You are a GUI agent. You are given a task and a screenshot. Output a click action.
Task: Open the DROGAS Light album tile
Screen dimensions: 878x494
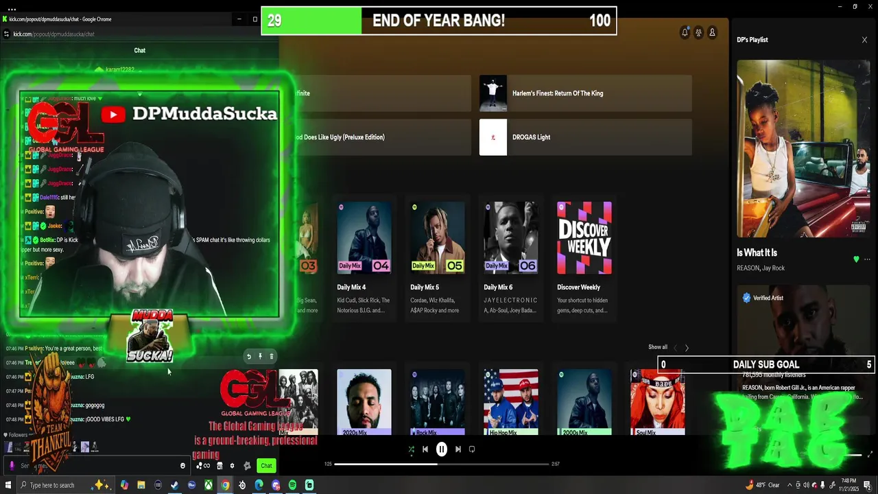point(585,137)
